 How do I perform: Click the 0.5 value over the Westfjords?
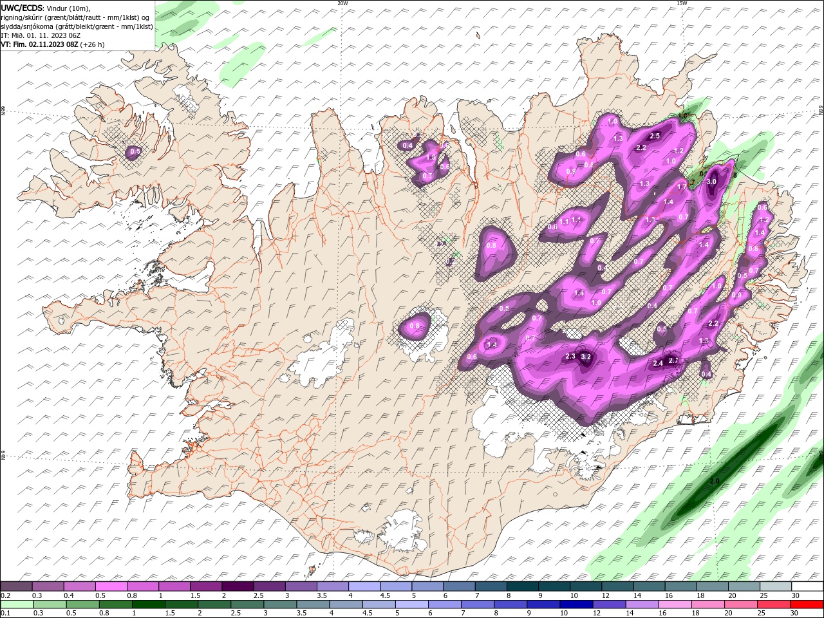(x=135, y=152)
